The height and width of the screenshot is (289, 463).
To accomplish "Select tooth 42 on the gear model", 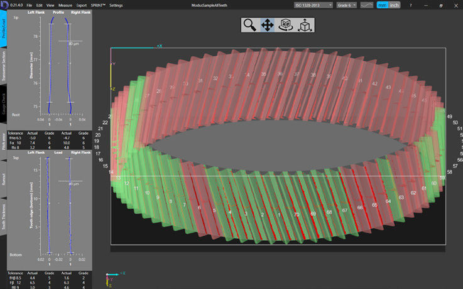I will coord(374,83).
